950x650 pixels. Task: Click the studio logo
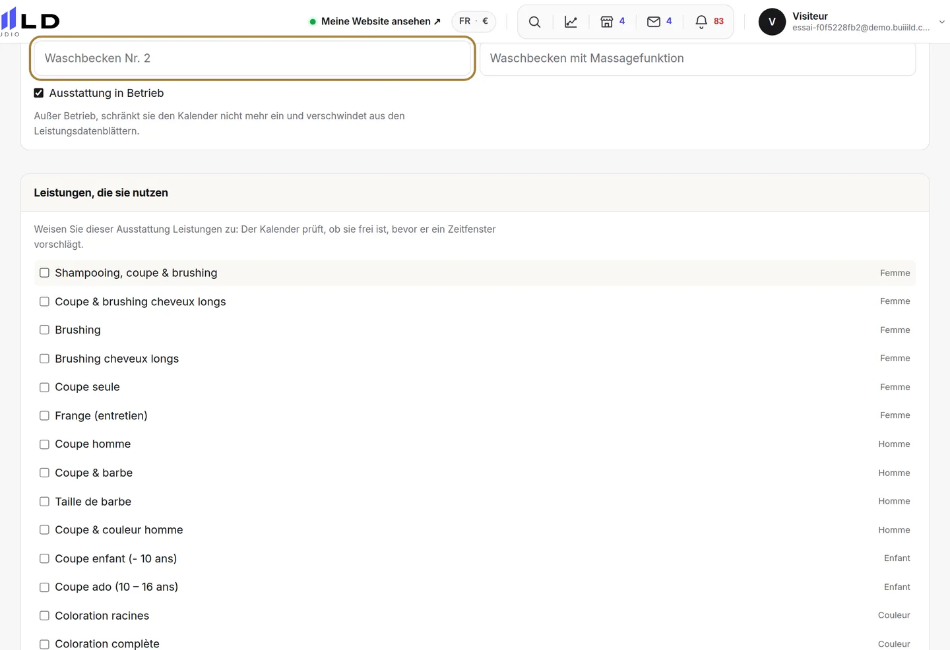click(x=30, y=22)
